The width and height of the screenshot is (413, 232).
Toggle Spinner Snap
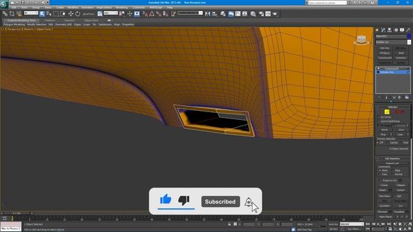[166, 14]
